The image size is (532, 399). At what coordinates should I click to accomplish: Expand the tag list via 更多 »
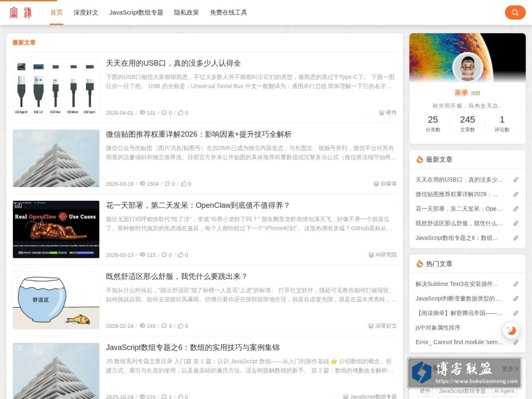pyautogui.click(x=510, y=369)
